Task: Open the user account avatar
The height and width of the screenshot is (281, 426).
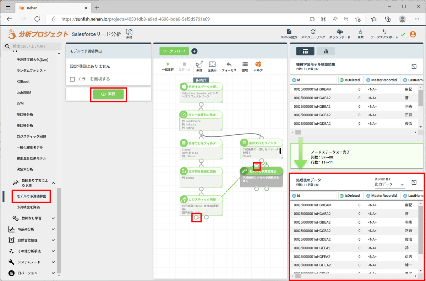Action: click(x=413, y=34)
